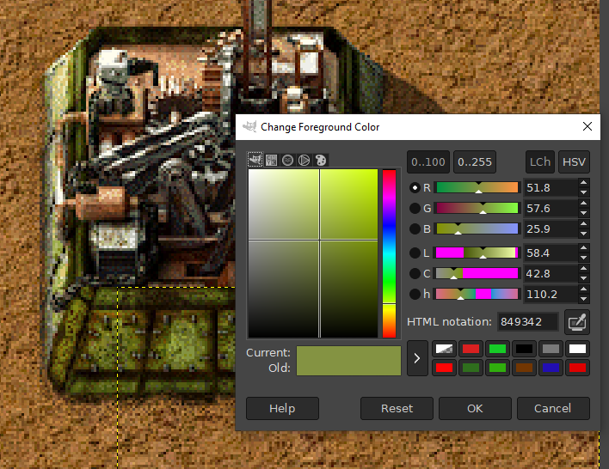
Task: Pick the brown history swatch
Action: 524,368
